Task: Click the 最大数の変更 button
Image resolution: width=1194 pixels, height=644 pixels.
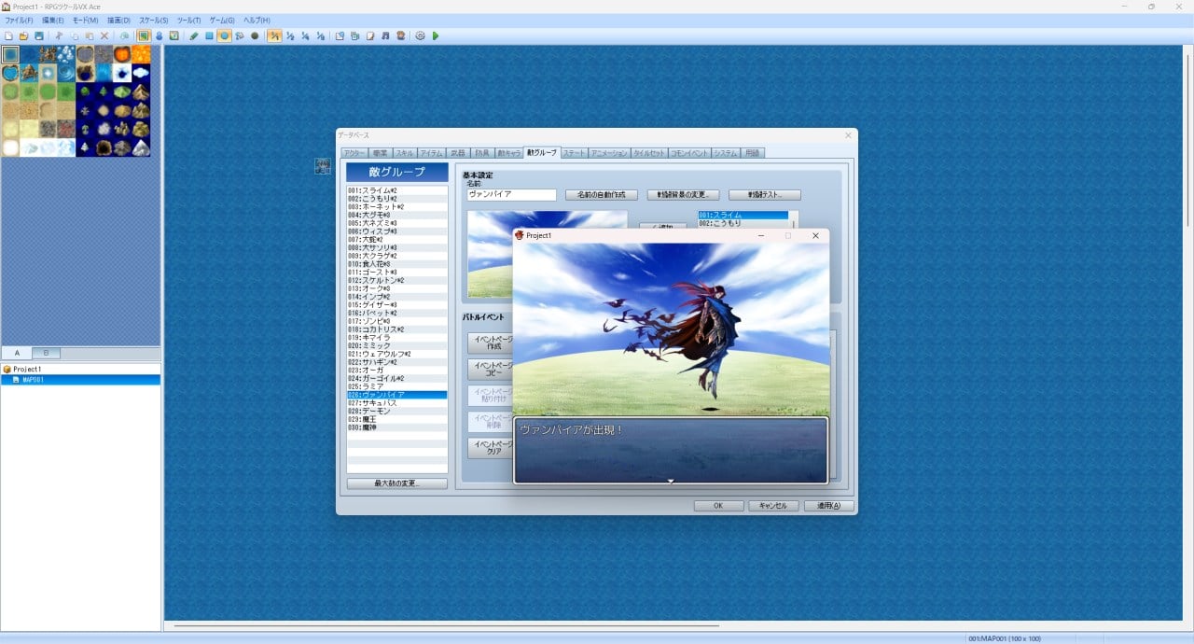Action: [x=396, y=483]
